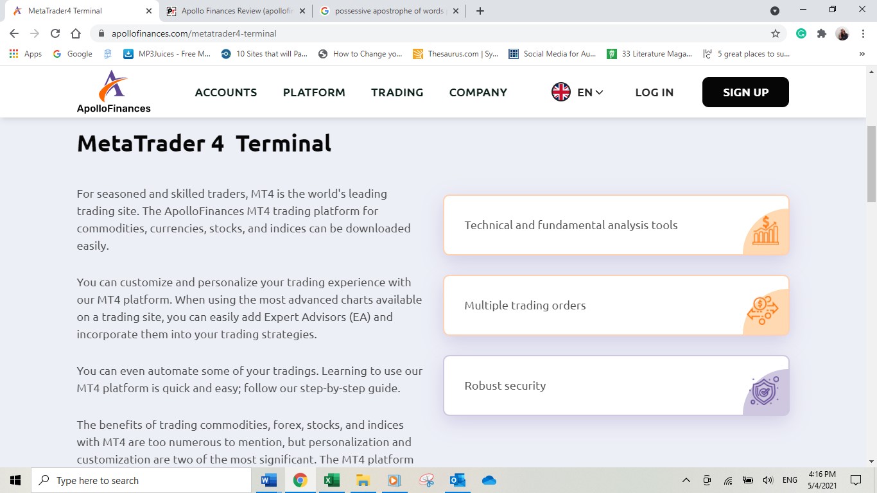Open Chrome from the taskbar
Viewport: 877px width, 493px height.
click(300, 480)
